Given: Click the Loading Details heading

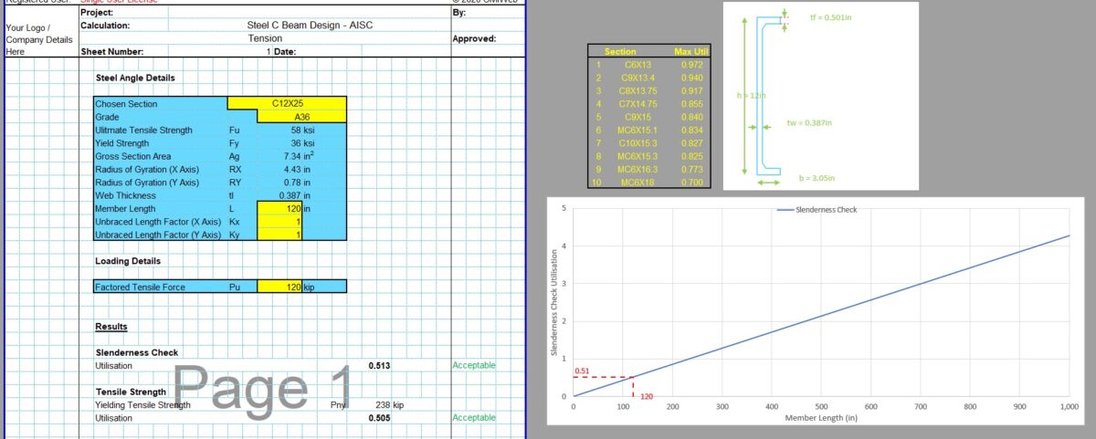Looking at the screenshot, I should coord(128,261).
